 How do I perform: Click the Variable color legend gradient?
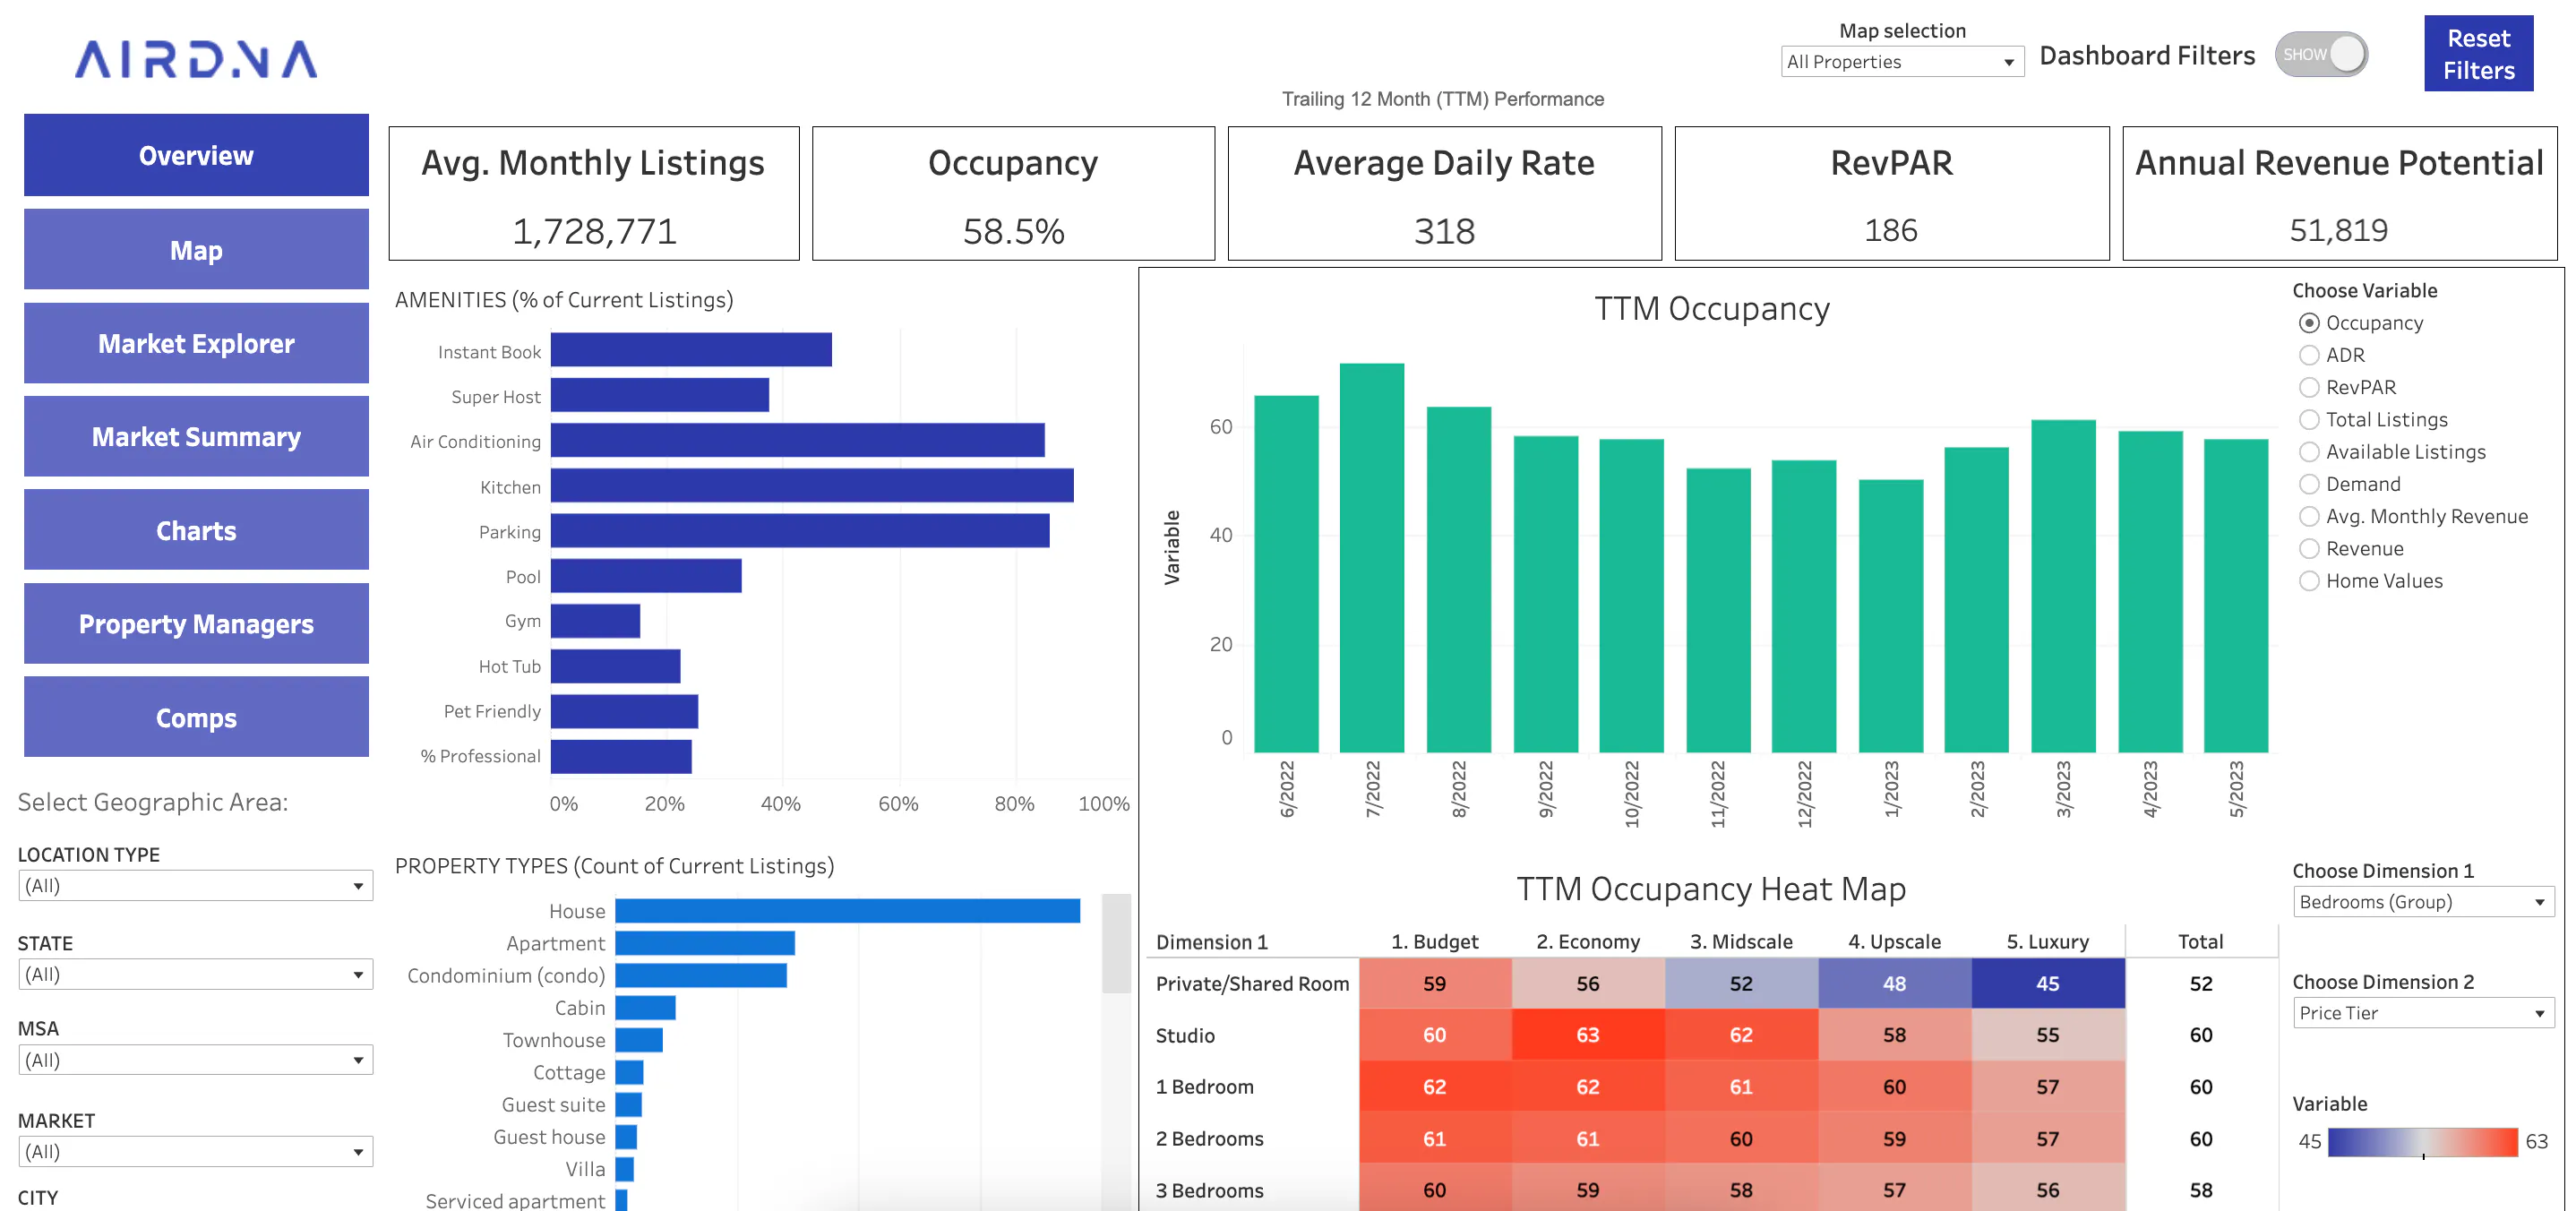pos(2422,1142)
